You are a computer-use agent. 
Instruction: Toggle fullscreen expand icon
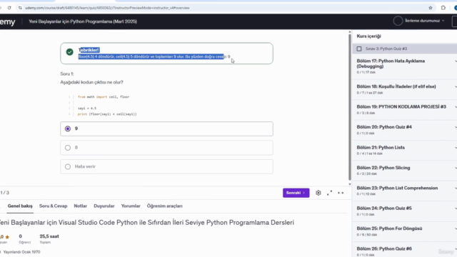(x=329, y=193)
